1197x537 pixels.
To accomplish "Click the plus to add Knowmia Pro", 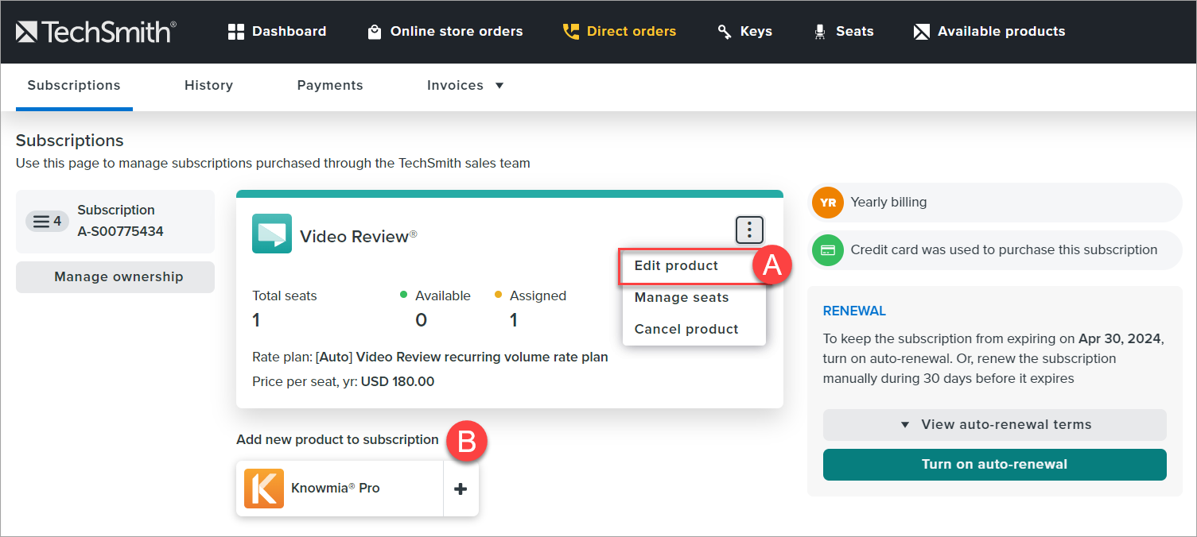I will tap(461, 488).
